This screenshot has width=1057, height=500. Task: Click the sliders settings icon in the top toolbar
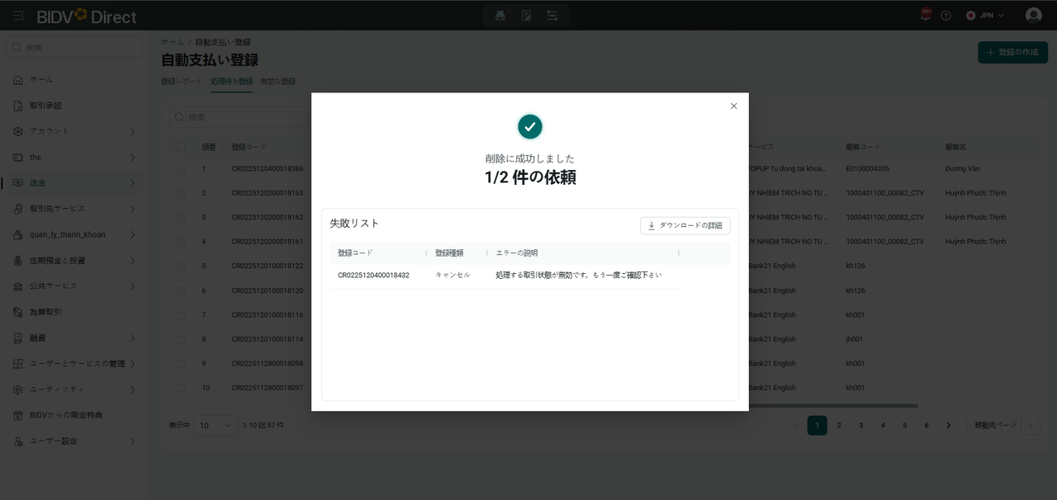click(552, 16)
